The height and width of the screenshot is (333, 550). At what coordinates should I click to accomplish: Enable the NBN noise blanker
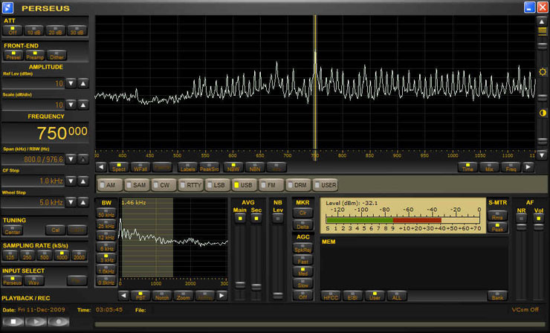[255, 167]
